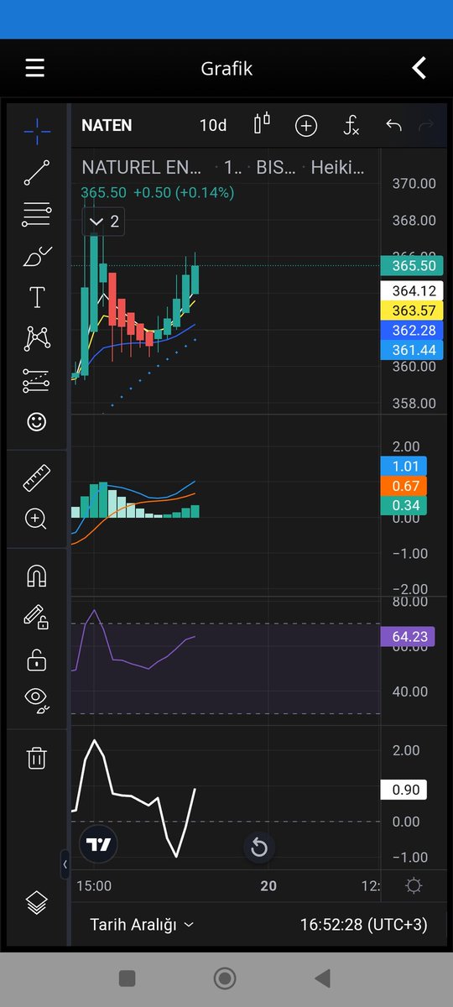Click the green 0.34 histogram label

click(404, 505)
